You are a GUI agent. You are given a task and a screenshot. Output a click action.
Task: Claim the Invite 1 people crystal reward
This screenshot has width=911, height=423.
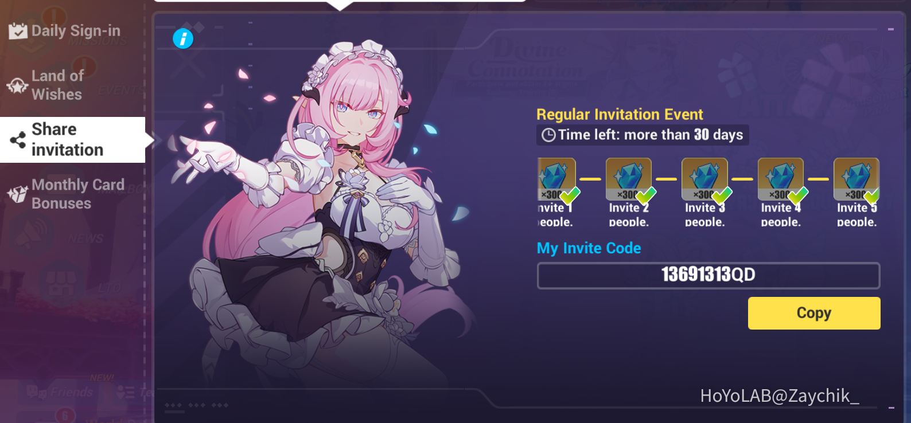(x=557, y=179)
